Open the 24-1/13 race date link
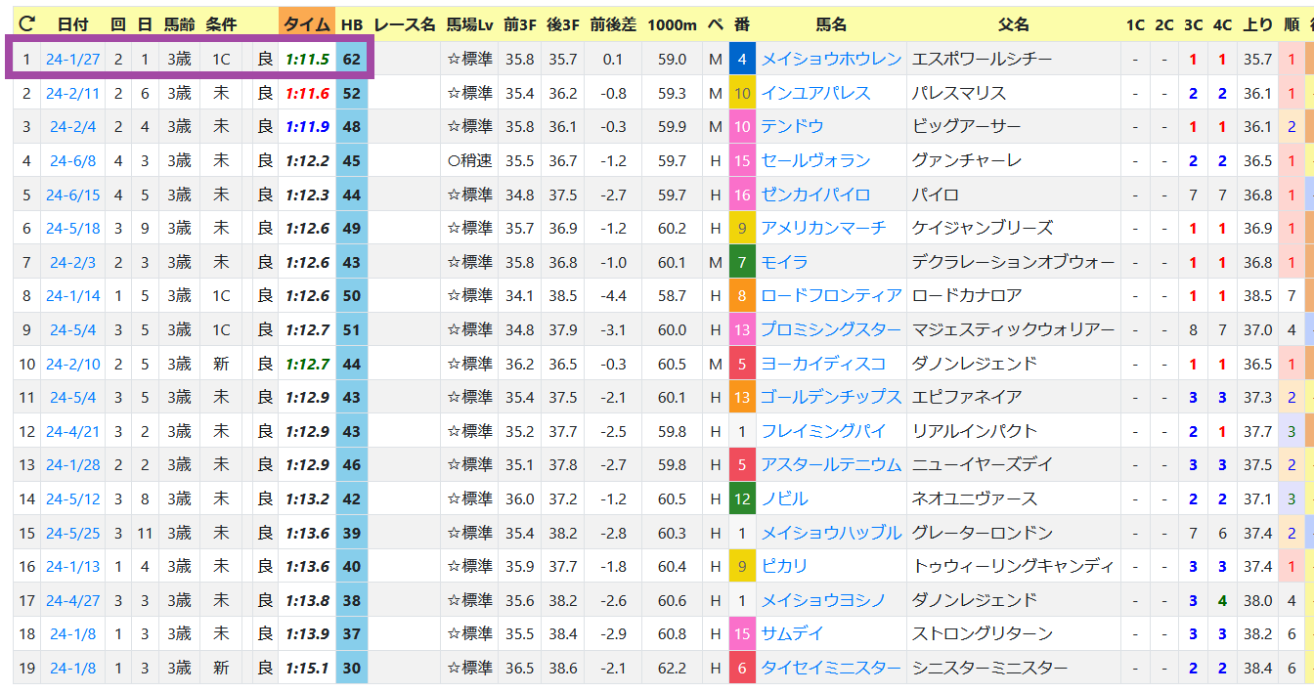1314x693 pixels. point(73,567)
